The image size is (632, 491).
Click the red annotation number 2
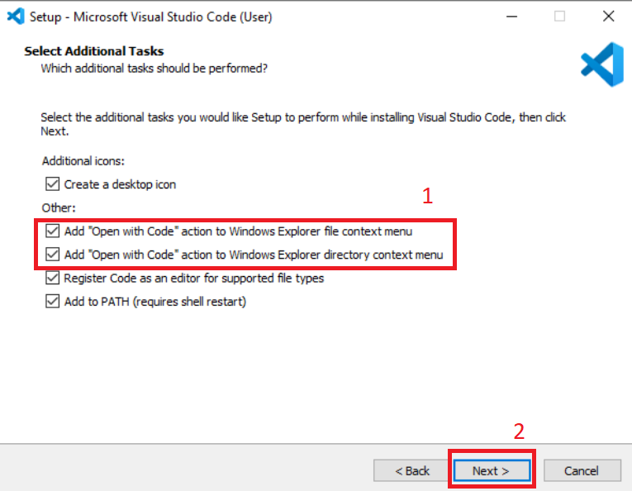(x=519, y=431)
